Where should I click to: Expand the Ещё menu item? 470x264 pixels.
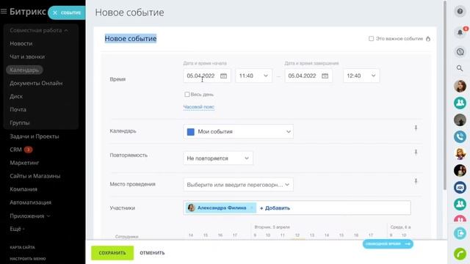(17, 229)
